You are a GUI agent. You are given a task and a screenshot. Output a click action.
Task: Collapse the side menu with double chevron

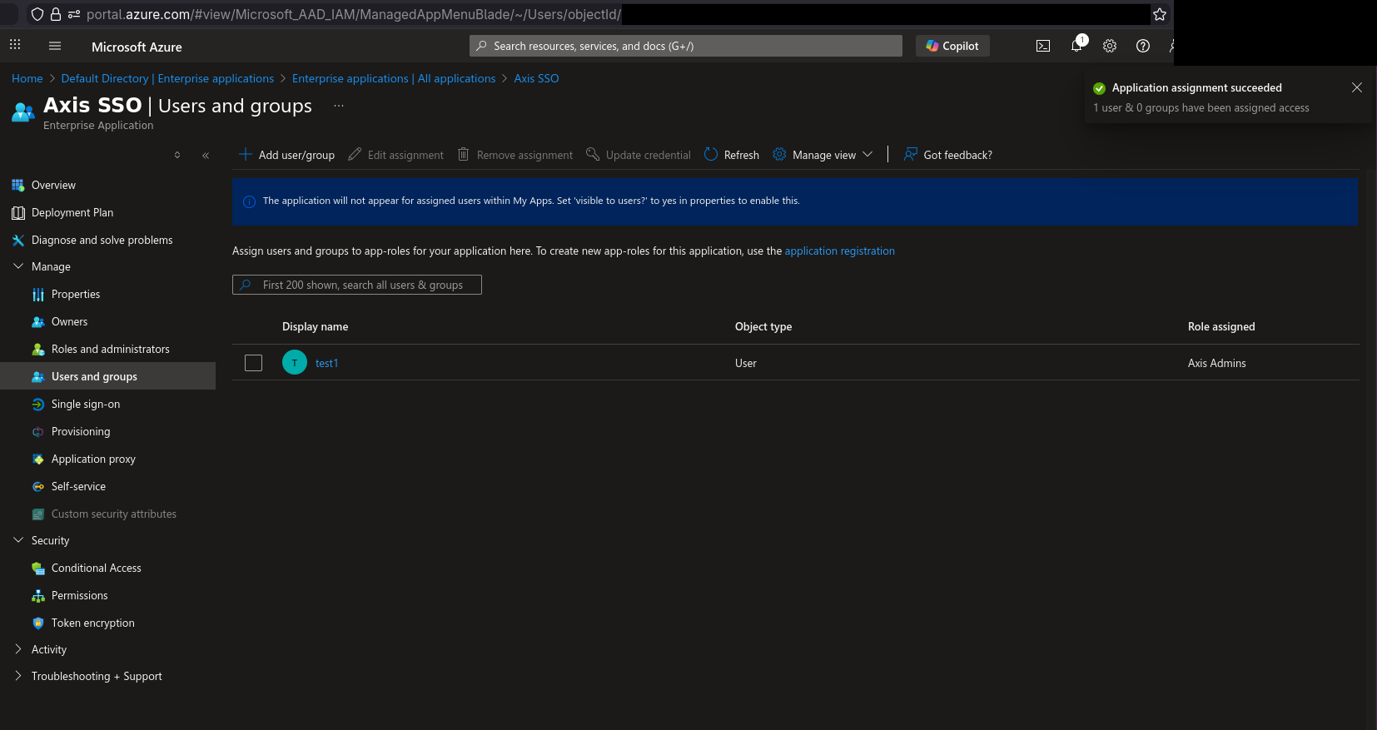tap(206, 155)
